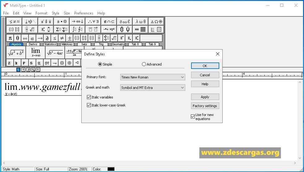This screenshot has height=172, width=304.
Task: Select the highlighted left tab-stop marker icon
Action: point(18,70)
